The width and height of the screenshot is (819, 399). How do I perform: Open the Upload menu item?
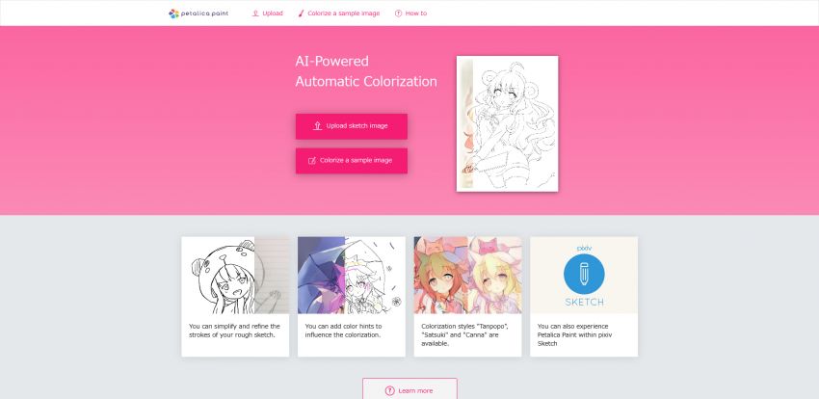click(x=268, y=13)
